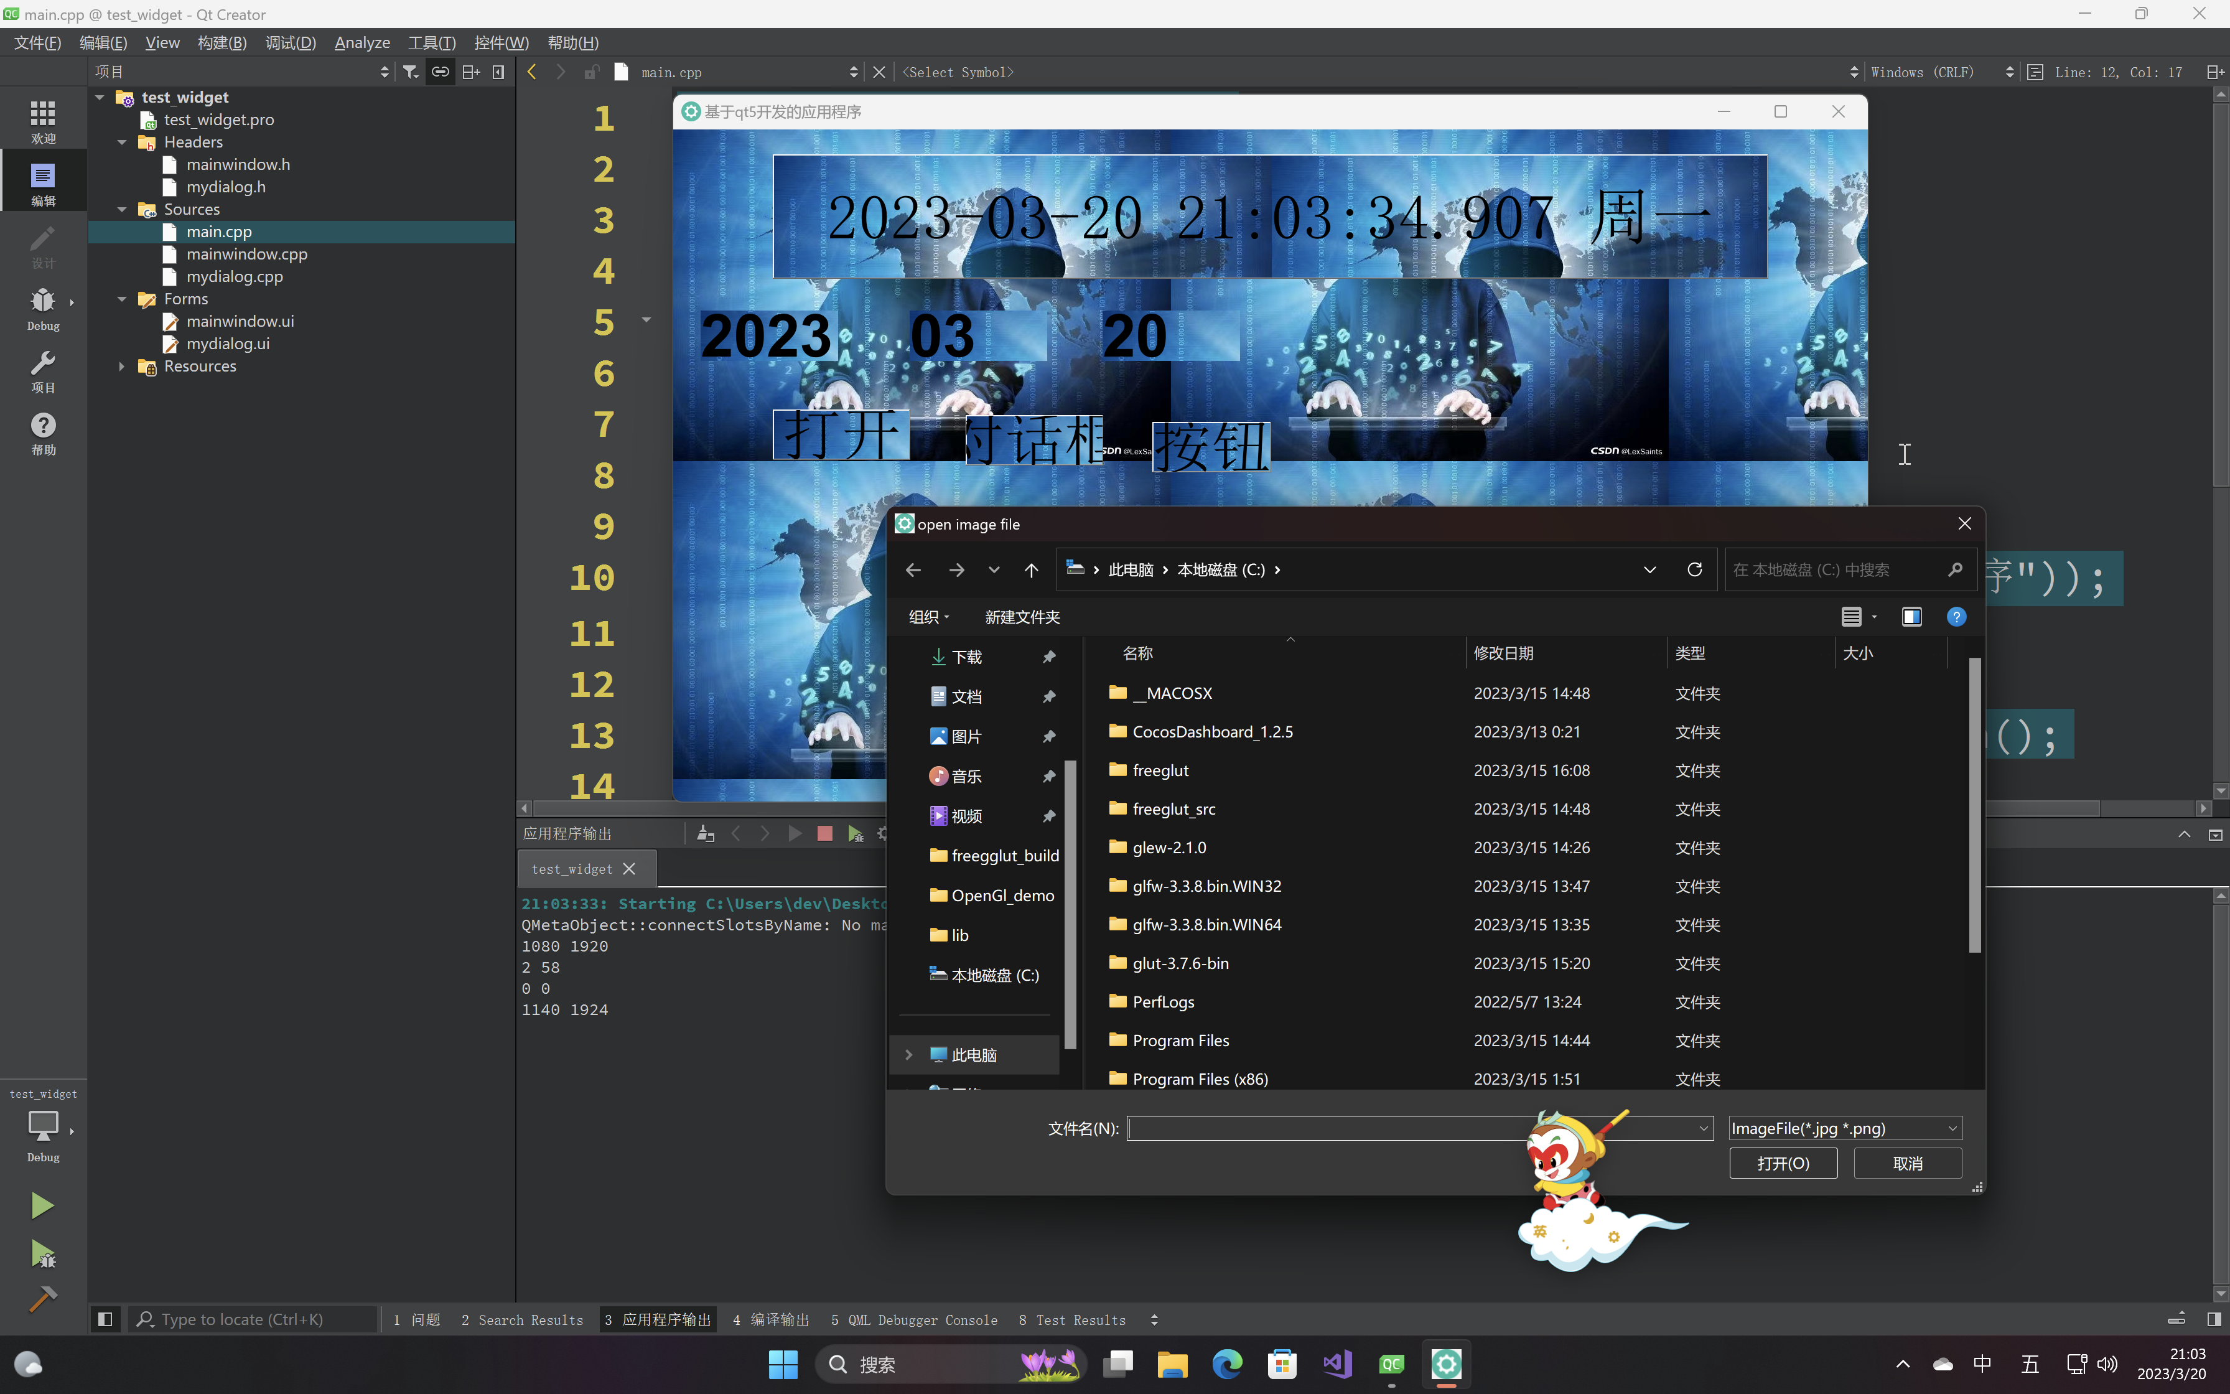This screenshot has width=2230, height=1394.
Task: Refresh the file dialog location
Action: tap(1694, 570)
